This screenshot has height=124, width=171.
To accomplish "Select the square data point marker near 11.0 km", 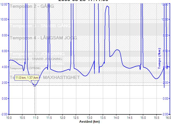I will [x=35, y=85].
